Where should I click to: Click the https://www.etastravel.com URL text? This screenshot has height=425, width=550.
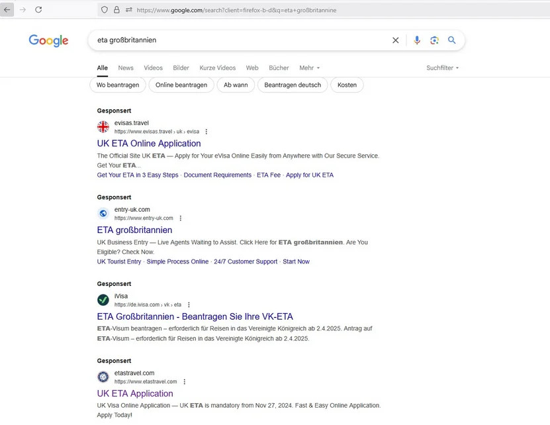(146, 381)
